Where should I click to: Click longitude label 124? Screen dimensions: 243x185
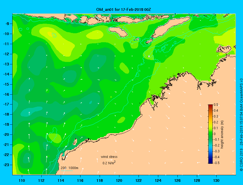tap(158, 180)
